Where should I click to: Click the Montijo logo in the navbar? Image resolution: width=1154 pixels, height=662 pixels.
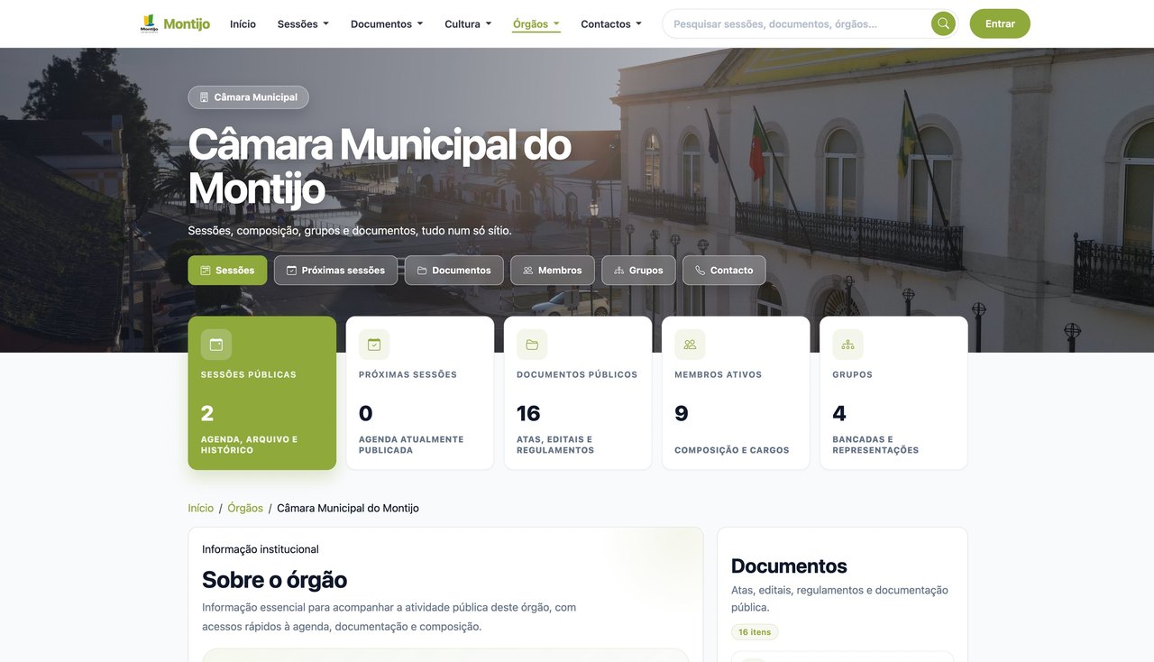(175, 23)
